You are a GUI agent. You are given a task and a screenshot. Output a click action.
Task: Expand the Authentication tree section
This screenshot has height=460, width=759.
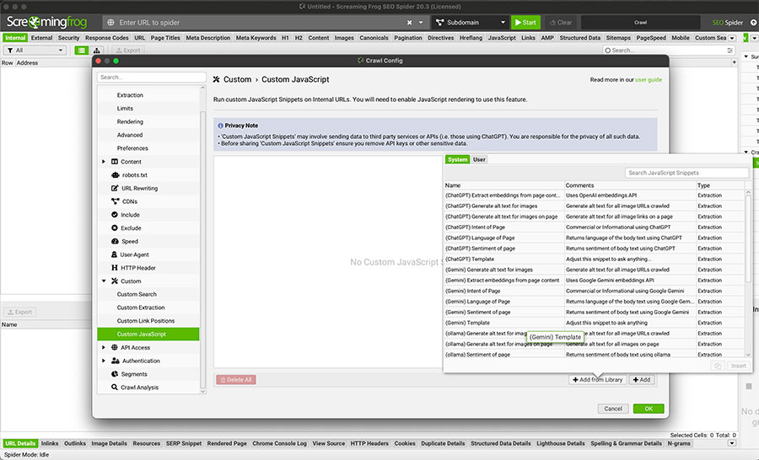pos(104,361)
